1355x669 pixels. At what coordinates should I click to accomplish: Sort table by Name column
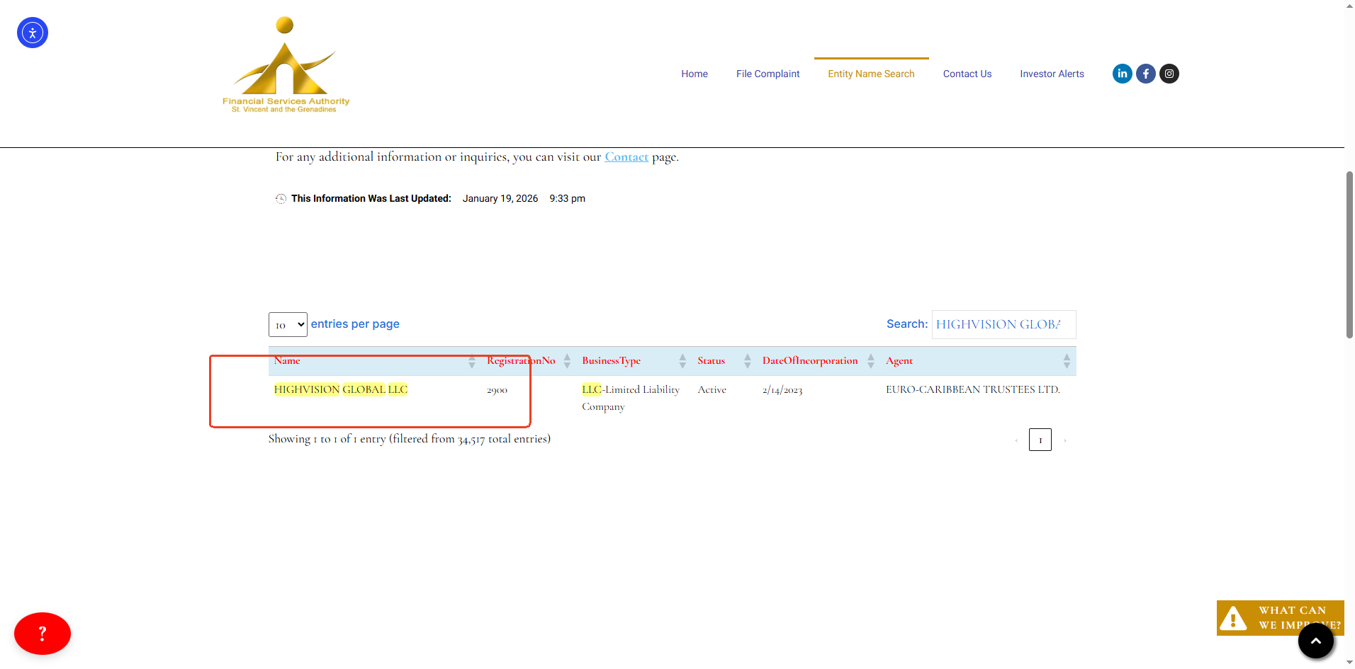pyautogui.click(x=288, y=361)
